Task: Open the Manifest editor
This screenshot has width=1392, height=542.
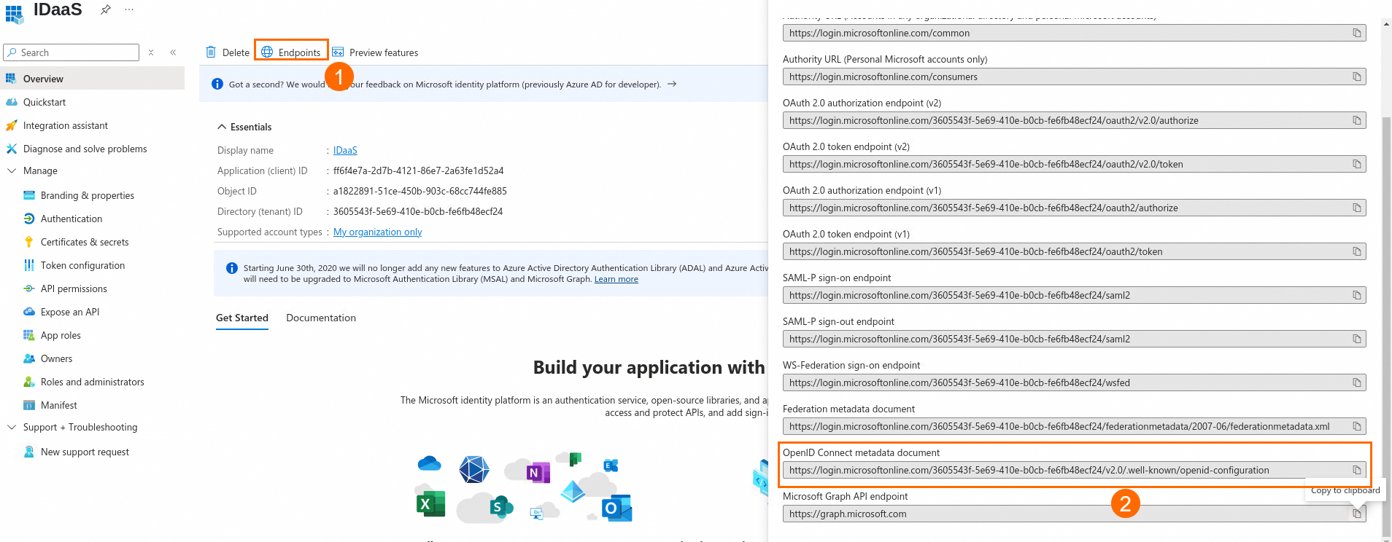Action: (59, 405)
